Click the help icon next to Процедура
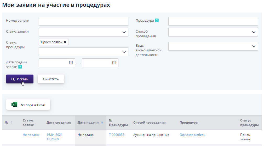This screenshot has width=264, height=146. [157, 21]
